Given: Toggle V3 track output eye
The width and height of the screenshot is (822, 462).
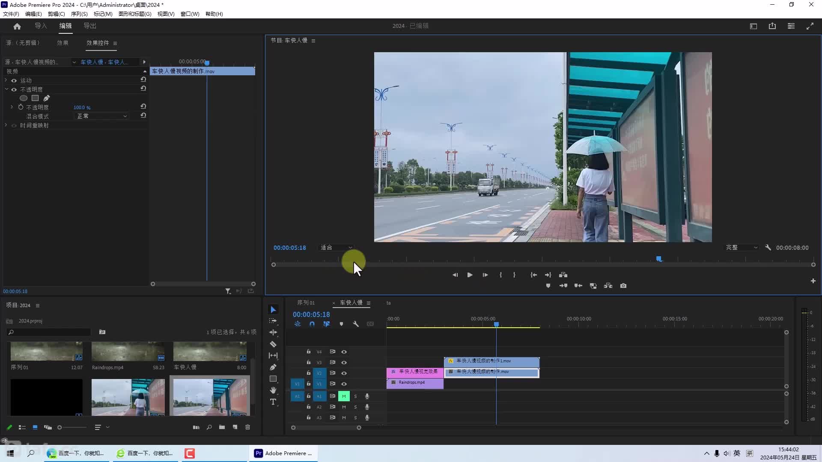Looking at the screenshot, I should (344, 363).
